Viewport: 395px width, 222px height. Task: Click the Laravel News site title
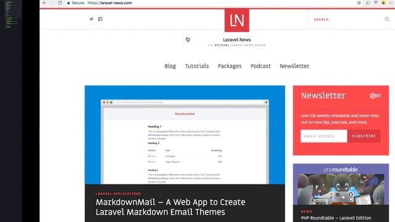237,39
